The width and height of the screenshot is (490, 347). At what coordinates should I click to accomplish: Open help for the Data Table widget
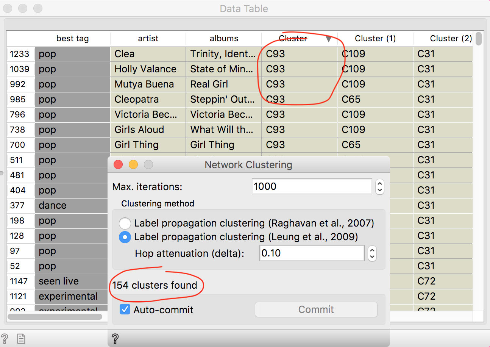(x=5, y=338)
